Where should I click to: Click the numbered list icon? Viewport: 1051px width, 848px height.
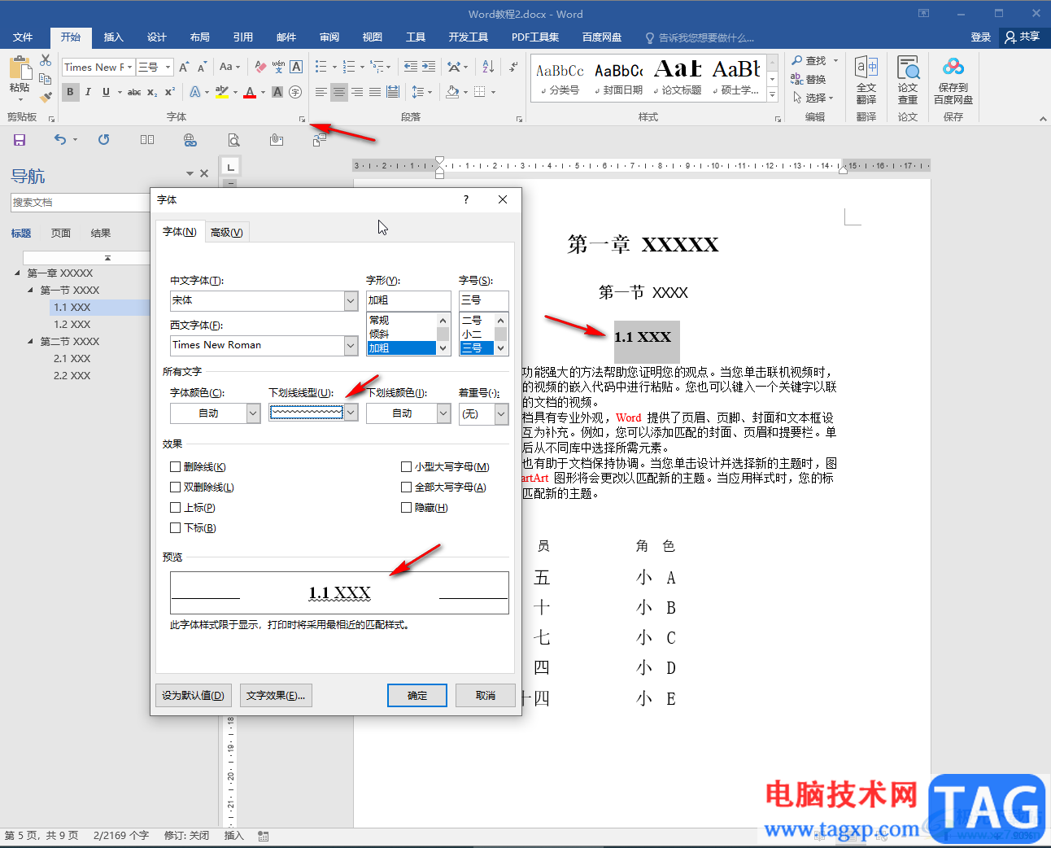349,67
